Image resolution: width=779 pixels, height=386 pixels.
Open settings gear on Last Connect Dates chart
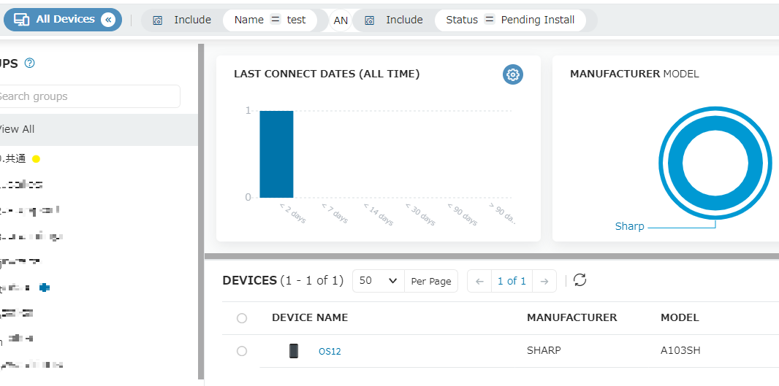[513, 74]
